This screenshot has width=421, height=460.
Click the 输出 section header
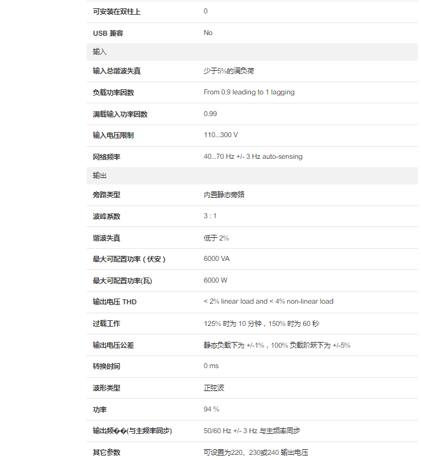click(100, 175)
